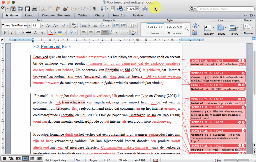Open the Document Elements tab

point(56,15)
